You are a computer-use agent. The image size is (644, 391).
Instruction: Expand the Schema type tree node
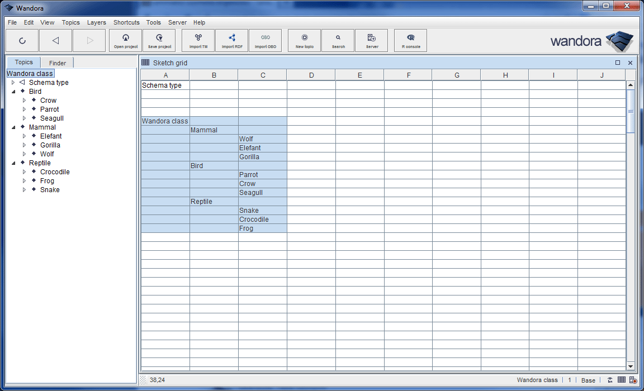(x=13, y=83)
